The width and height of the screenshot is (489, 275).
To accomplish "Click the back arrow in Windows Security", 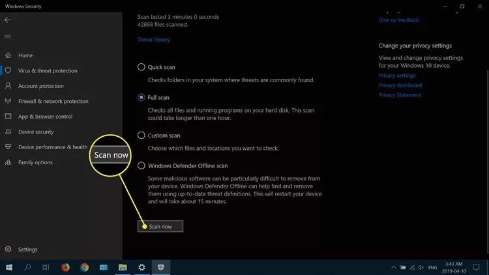I will 7,20.
